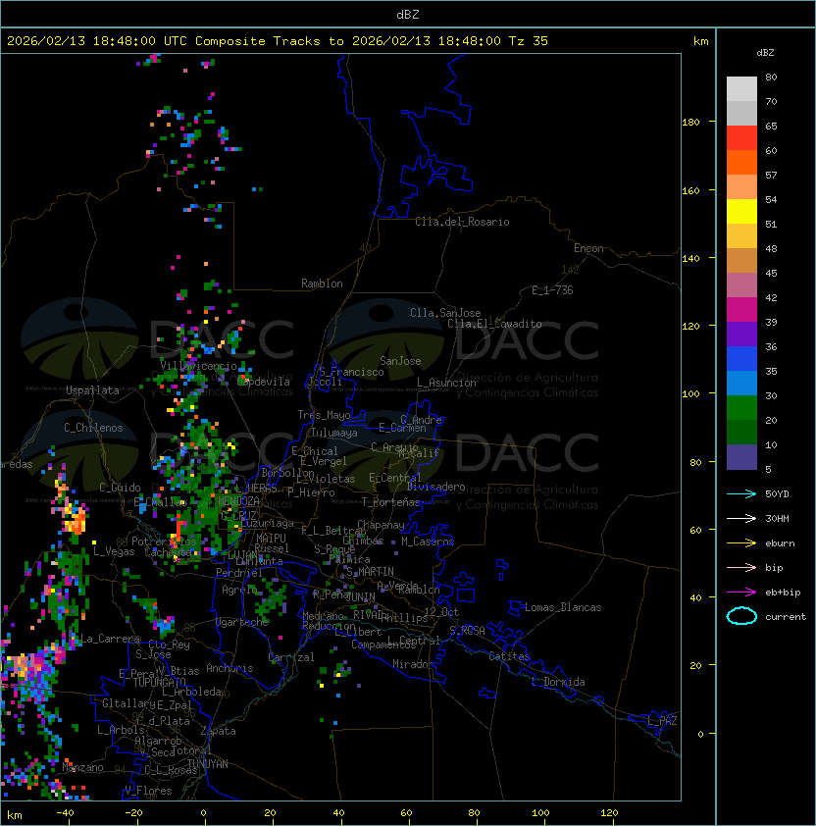816x826 pixels.
Task: Click the Cacheuta map label
Action: pyautogui.click(x=168, y=552)
